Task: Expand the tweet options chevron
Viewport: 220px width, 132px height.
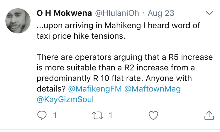Action: pos(209,13)
